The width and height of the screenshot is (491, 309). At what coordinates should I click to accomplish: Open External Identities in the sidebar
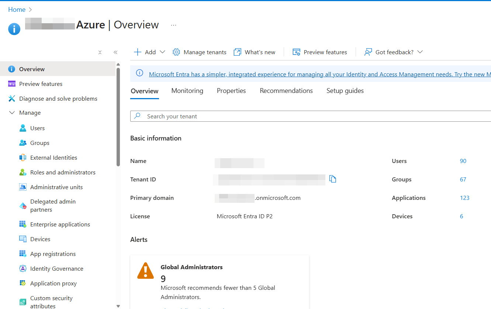54,157
